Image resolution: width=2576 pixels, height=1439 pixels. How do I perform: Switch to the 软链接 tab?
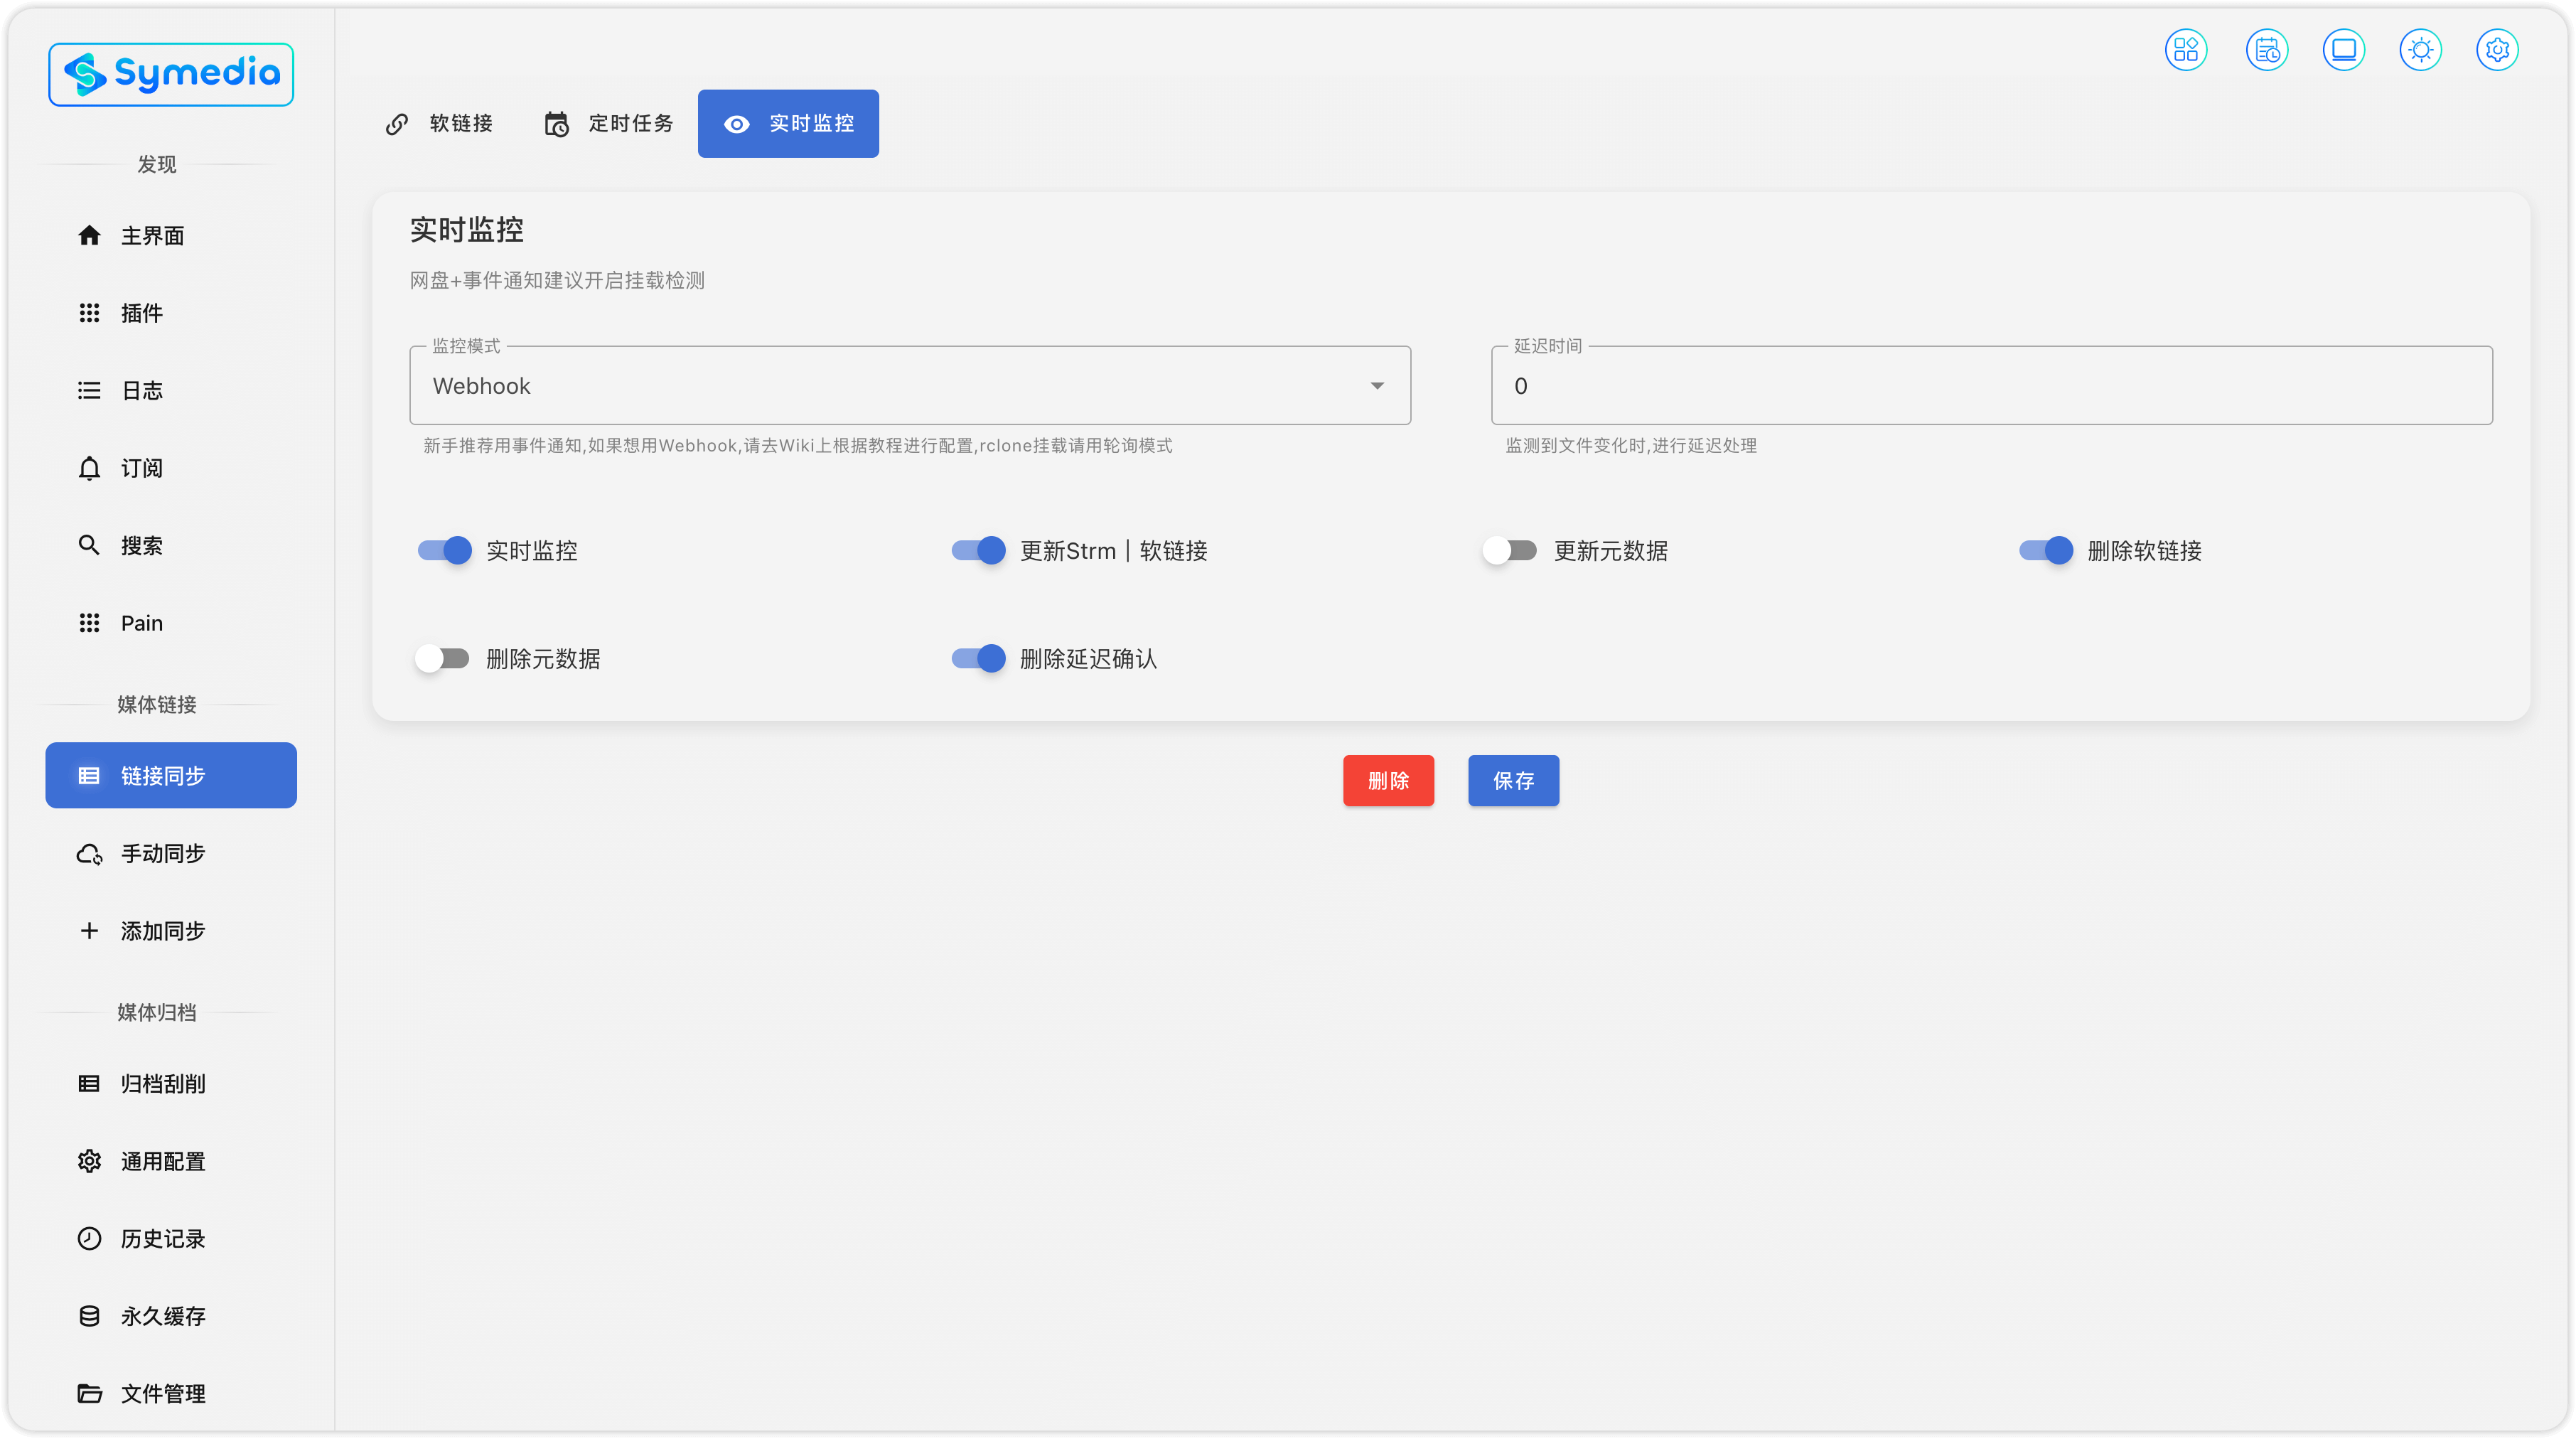pos(440,123)
